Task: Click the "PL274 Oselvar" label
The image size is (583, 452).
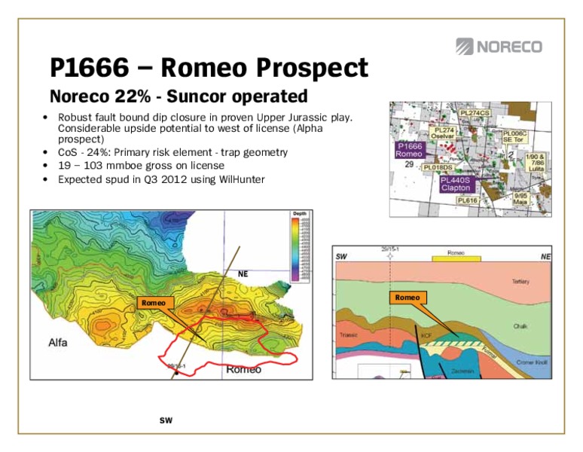Action: [x=442, y=133]
